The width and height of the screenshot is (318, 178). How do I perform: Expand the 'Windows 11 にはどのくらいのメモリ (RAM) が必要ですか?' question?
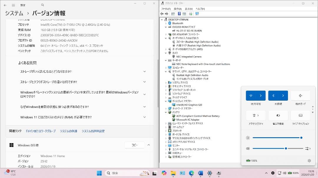[x=144, y=117]
